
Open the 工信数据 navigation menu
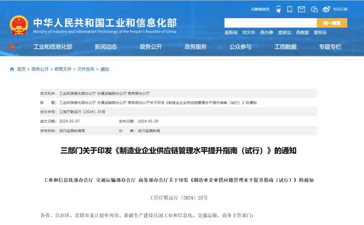285,47
